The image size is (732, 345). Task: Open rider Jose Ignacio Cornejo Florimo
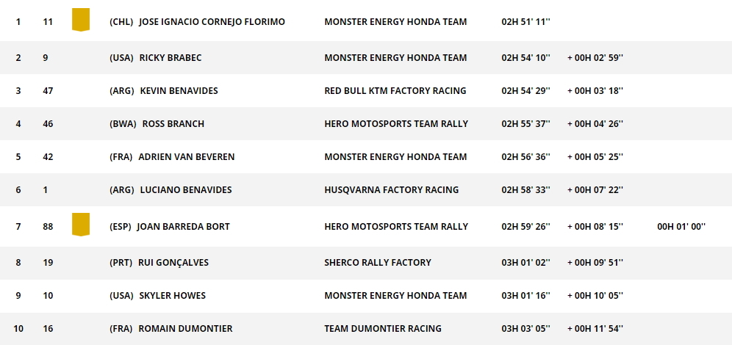(x=211, y=22)
